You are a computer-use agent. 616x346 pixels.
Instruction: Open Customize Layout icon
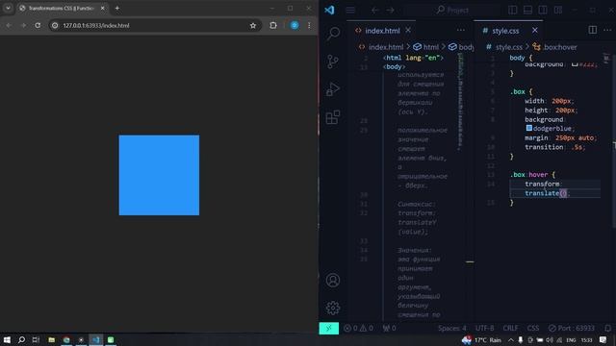558,10
